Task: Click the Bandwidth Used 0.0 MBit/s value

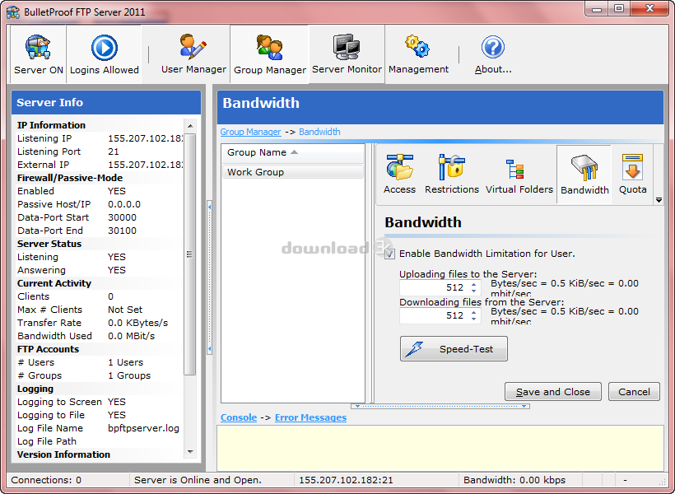Action: 131,336
